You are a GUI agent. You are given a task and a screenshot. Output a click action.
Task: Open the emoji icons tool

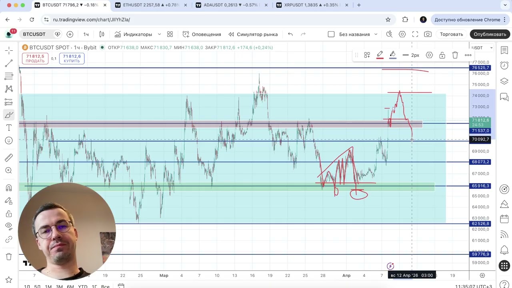9,141
